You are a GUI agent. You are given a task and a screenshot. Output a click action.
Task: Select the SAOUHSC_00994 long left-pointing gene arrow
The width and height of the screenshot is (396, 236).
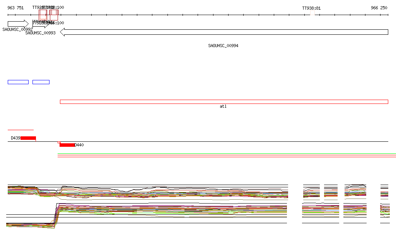[224, 32]
